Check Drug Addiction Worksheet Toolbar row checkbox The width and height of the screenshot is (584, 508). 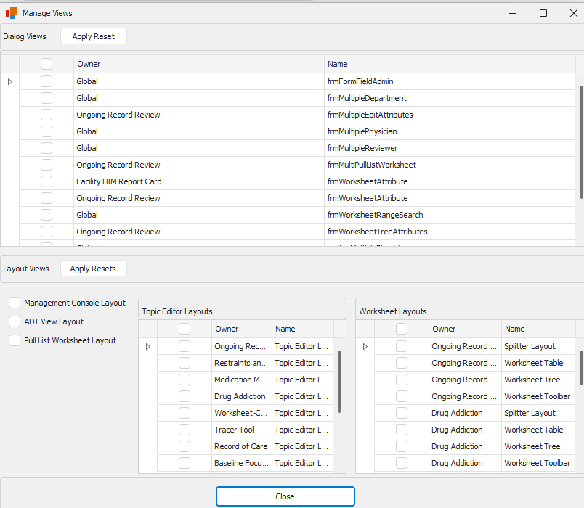tap(402, 463)
